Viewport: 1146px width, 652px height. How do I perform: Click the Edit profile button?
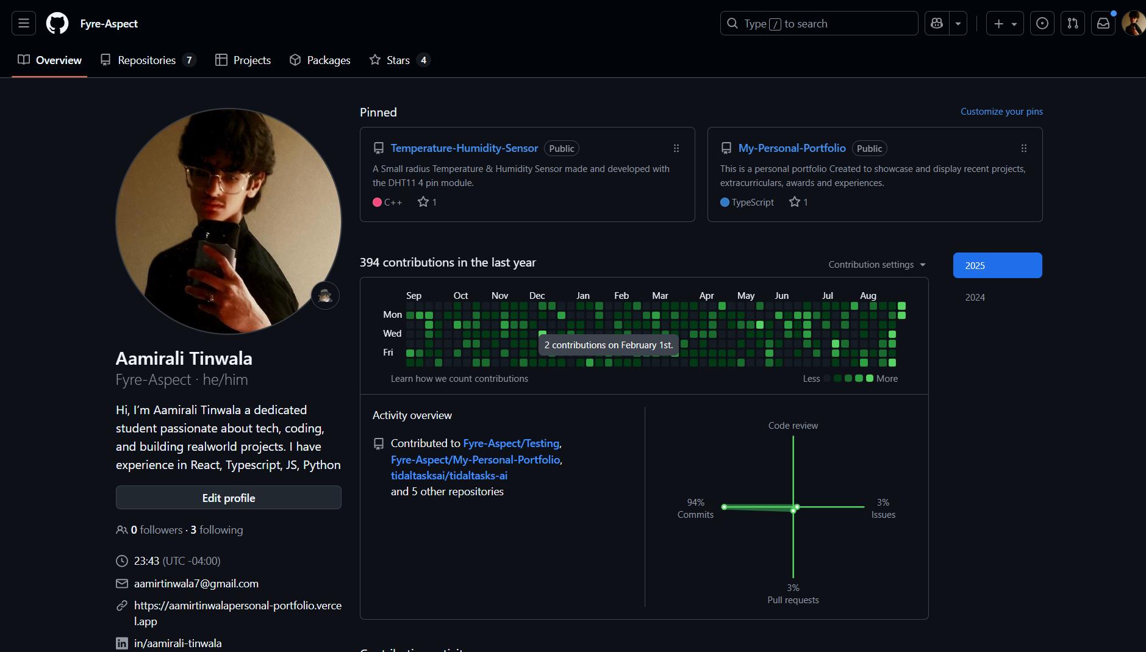[229, 498]
